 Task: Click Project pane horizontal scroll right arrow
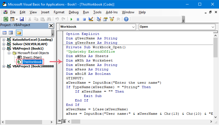(x=51, y=122)
